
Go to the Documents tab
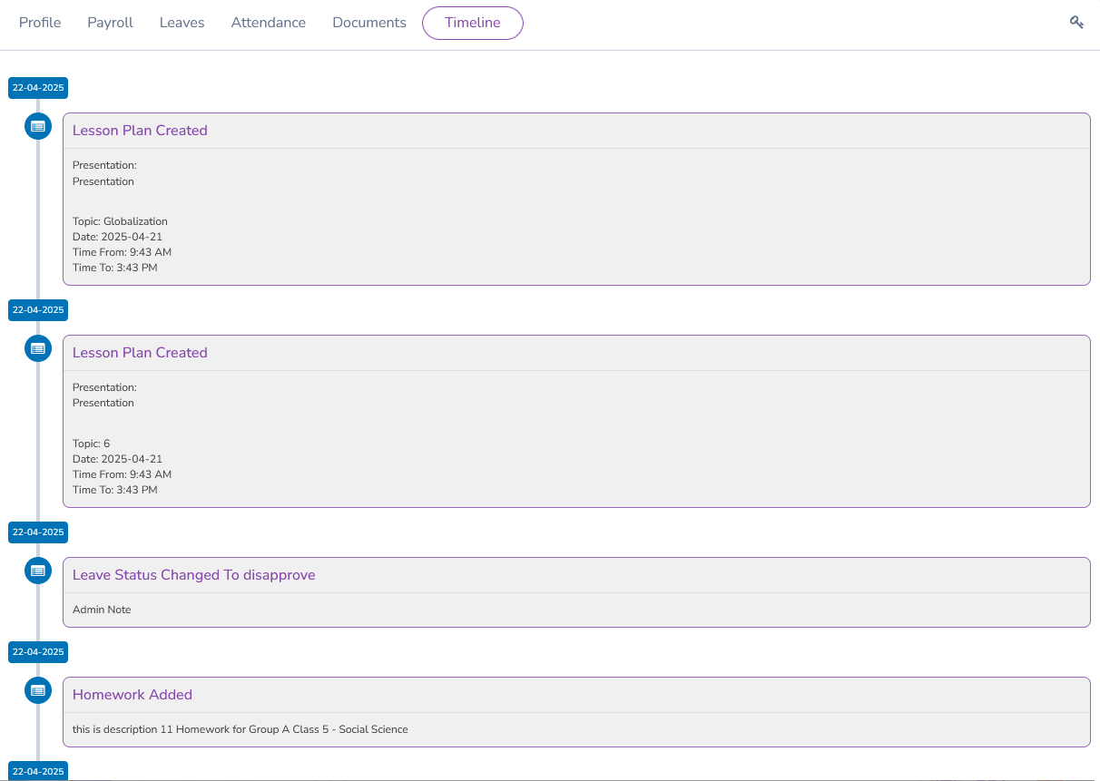368,22
